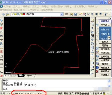The height and width of the screenshot is (95, 112).
Task: Click the pencil redraw icon
Action: [81, 14]
